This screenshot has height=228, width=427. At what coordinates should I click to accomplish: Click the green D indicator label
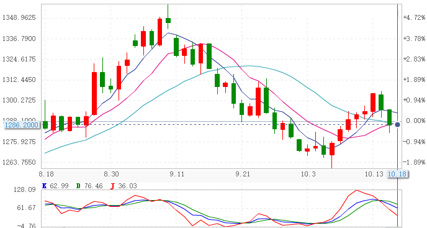point(78,186)
